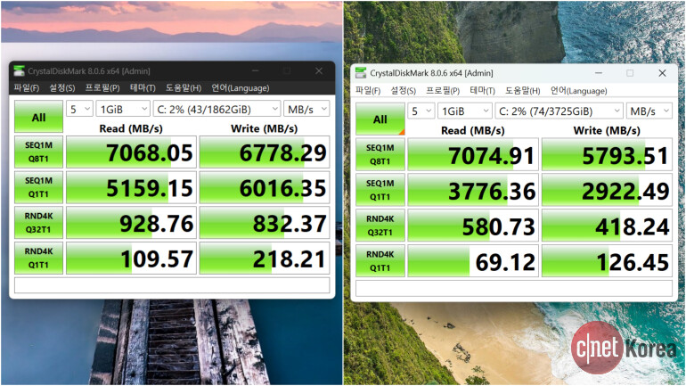The width and height of the screenshot is (686, 386).
Task: Click Write (MB/s) header in dark window
Action: click(264, 128)
